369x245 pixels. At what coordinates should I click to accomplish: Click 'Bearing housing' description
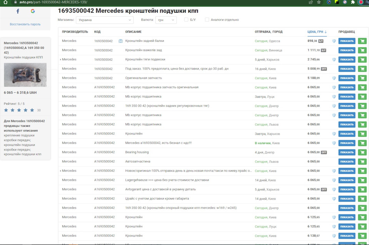(137, 152)
